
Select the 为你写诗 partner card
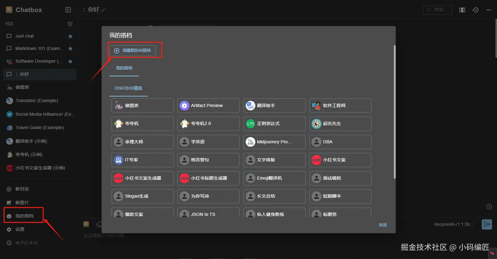208,196
